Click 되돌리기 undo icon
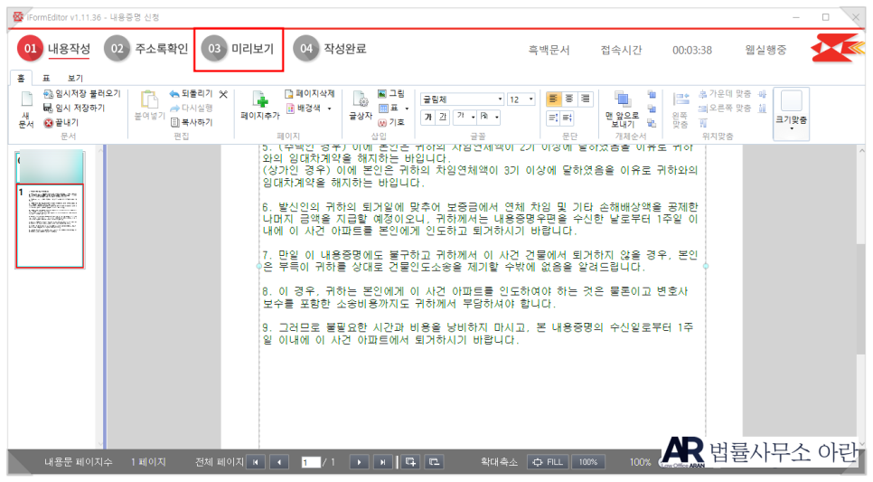 [191, 93]
